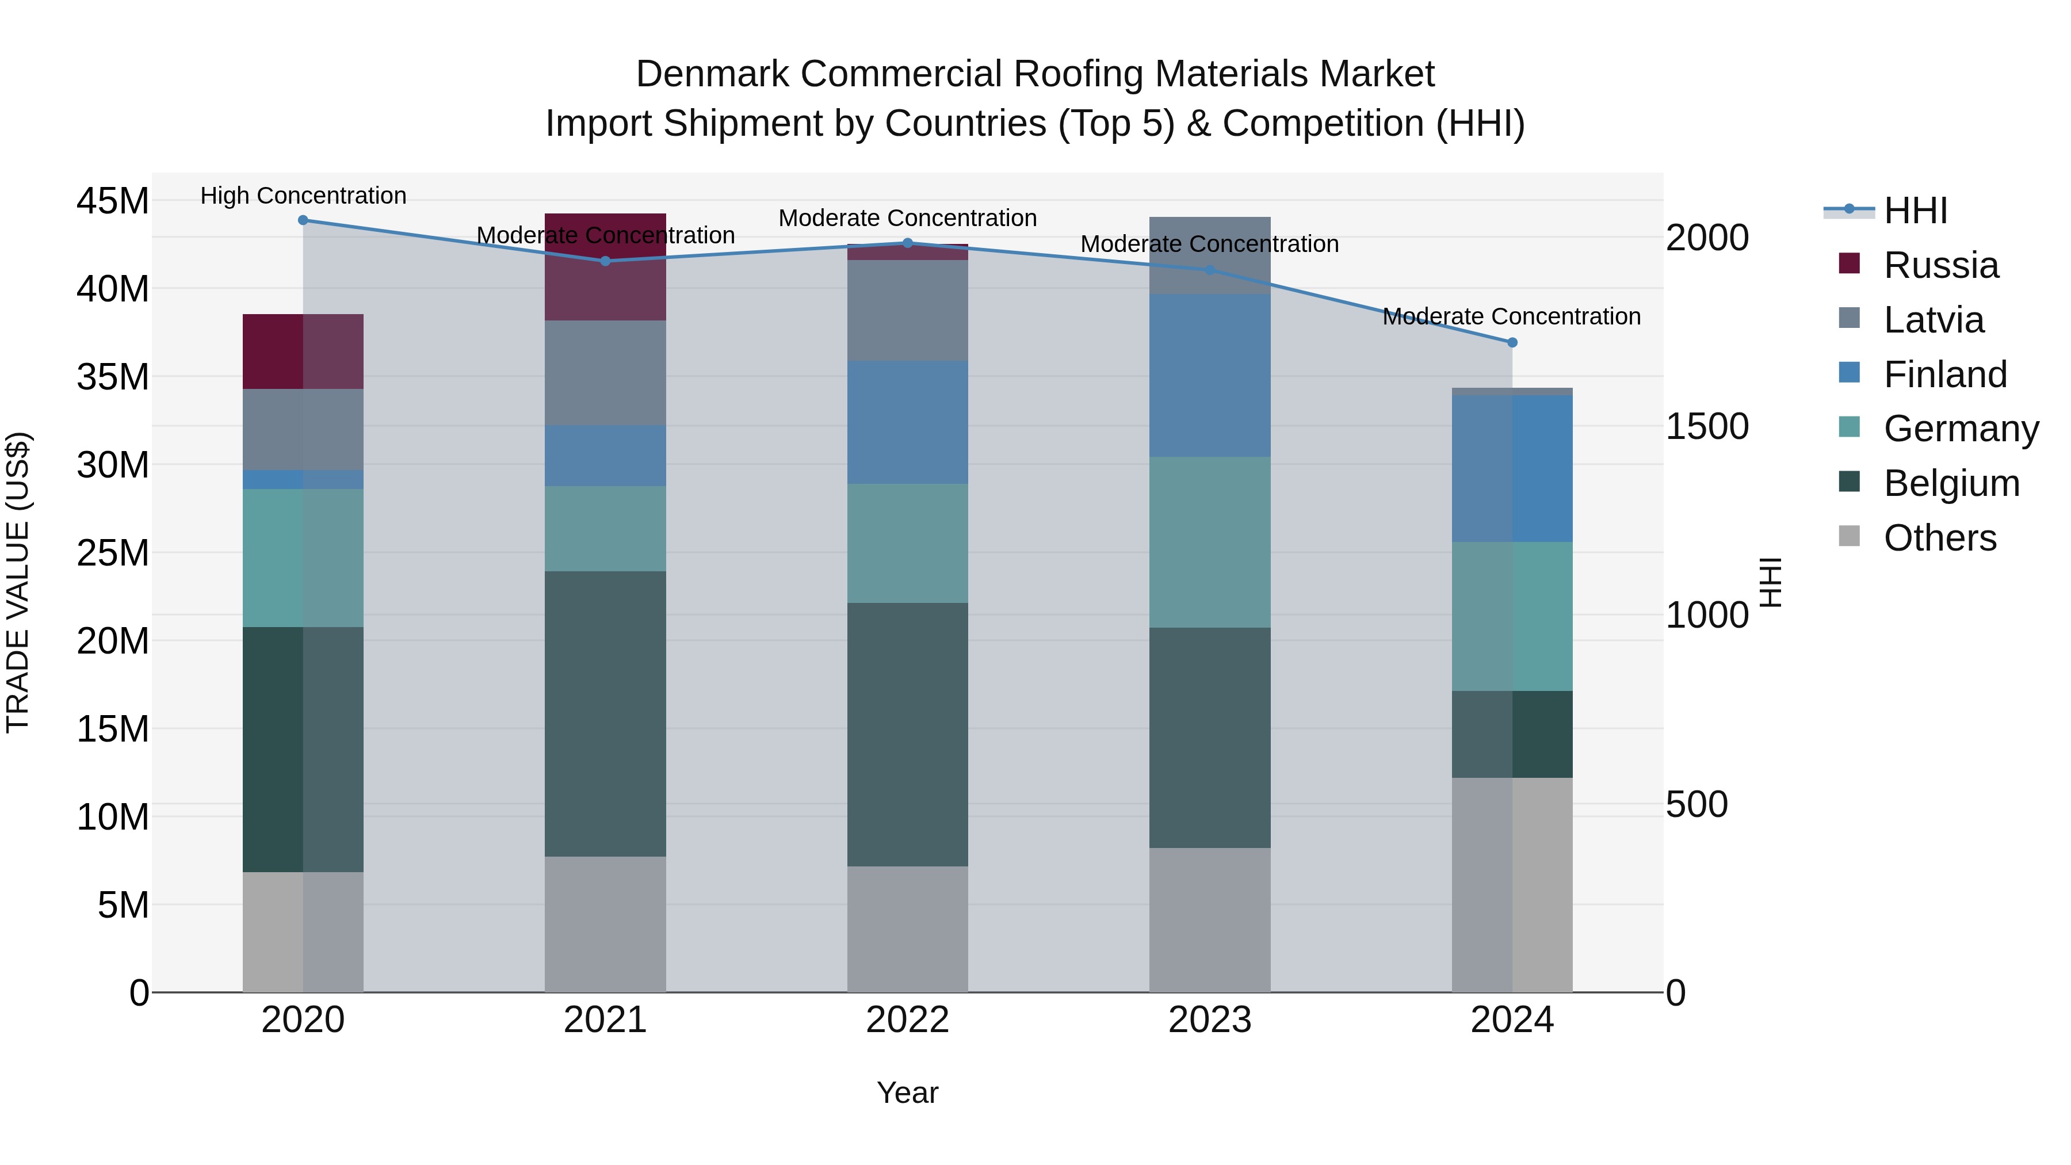The width and height of the screenshot is (2071, 1165).
Task: Toggle the Russia legend entry
Action: (1918, 265)
